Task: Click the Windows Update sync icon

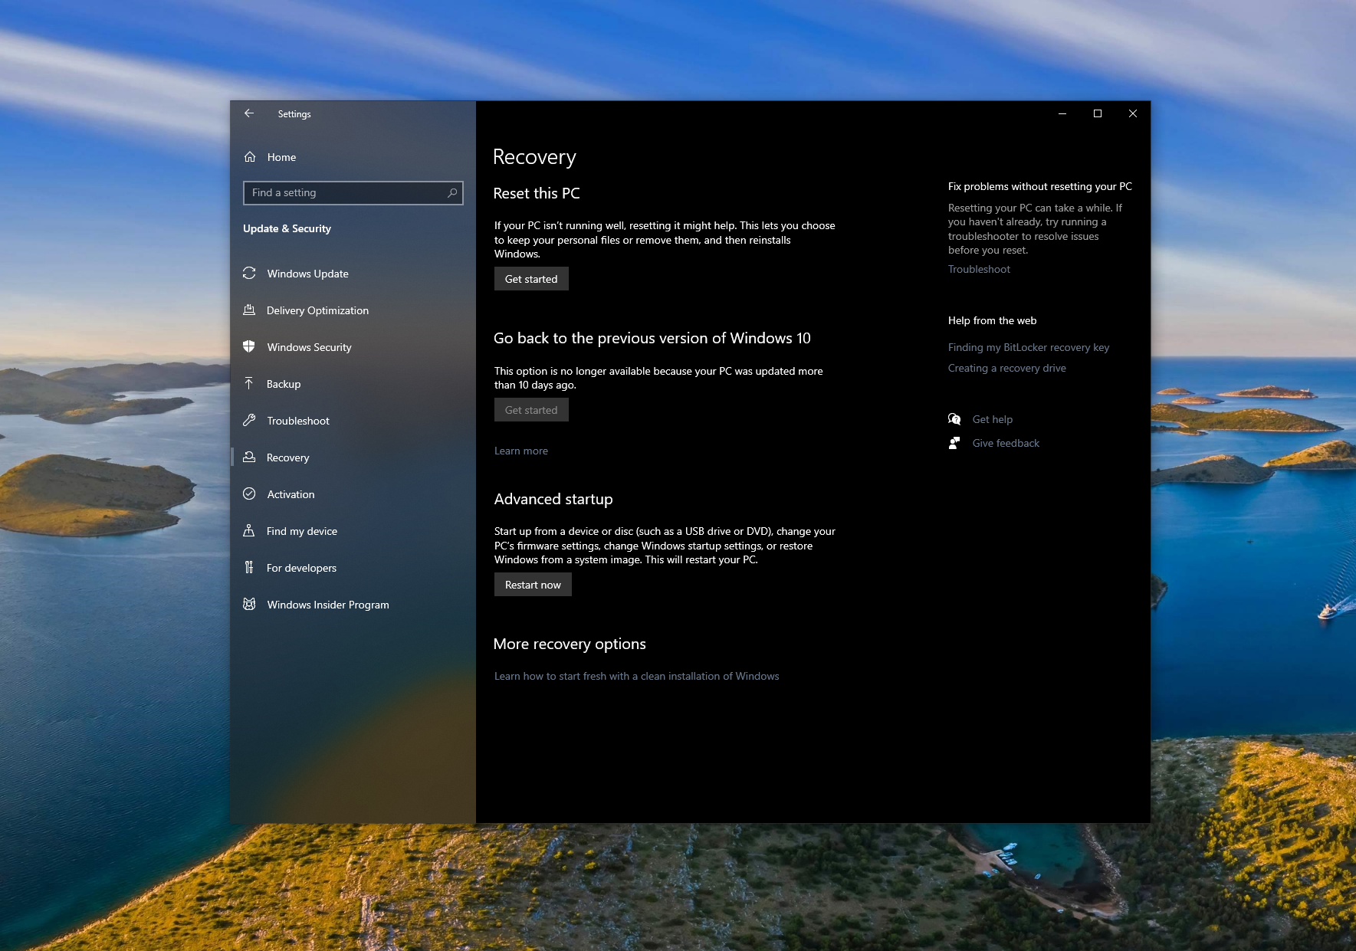Action: tap(249, 273)
